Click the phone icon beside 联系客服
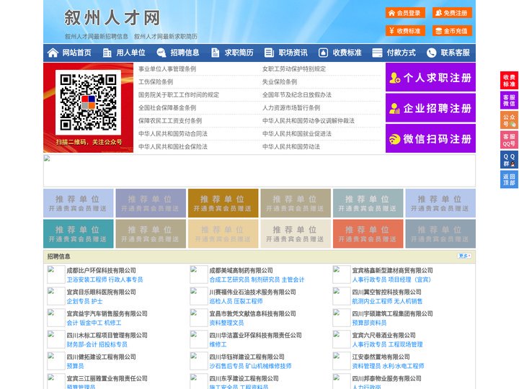 pyautogui.click(x=431, y=53)
